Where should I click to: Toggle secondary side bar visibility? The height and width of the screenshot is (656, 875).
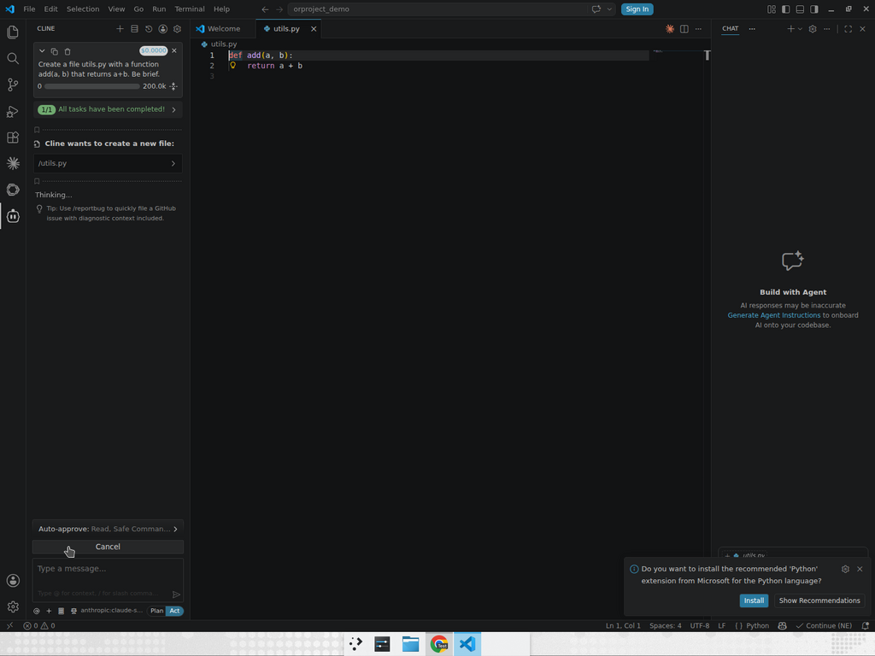pyautogui.click(x=814, y=9)
